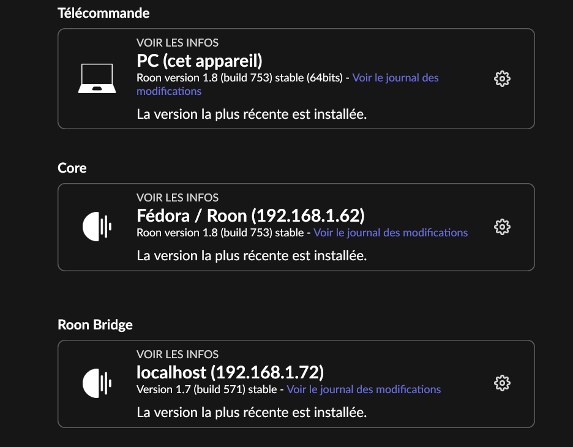Screen dimensions: 573x447
Task: Click 'VOIR LES INFOS' above PC (cet appareil)
Action: pos(178,43)
